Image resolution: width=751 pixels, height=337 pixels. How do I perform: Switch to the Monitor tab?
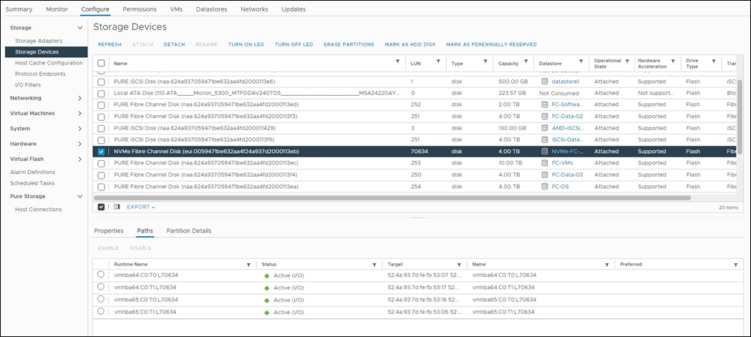coord(57,9)
